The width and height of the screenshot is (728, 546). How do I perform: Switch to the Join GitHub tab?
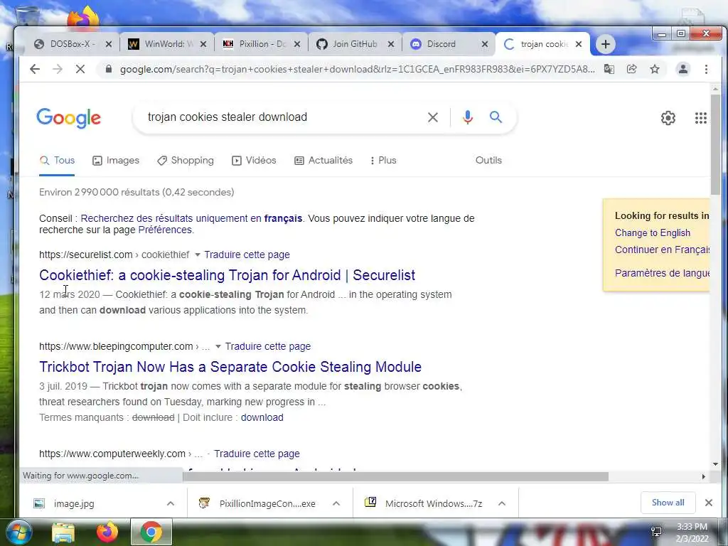click(x=355, y=44)
